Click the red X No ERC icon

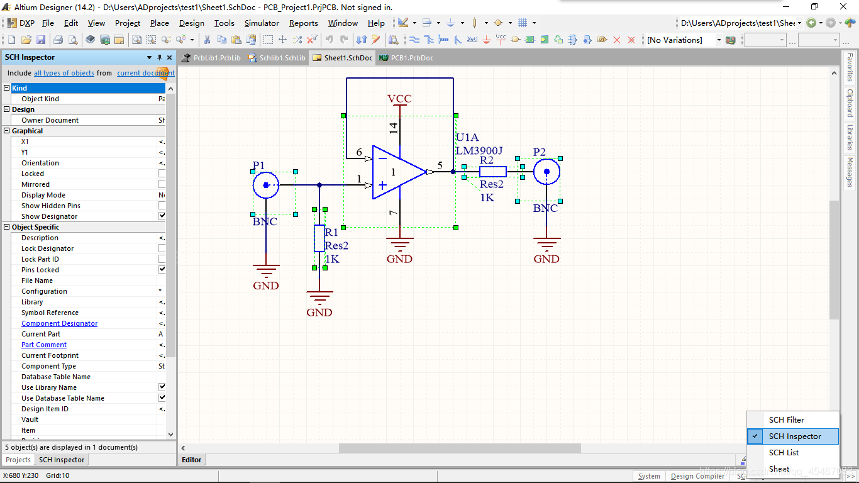[x=616, y=40]
